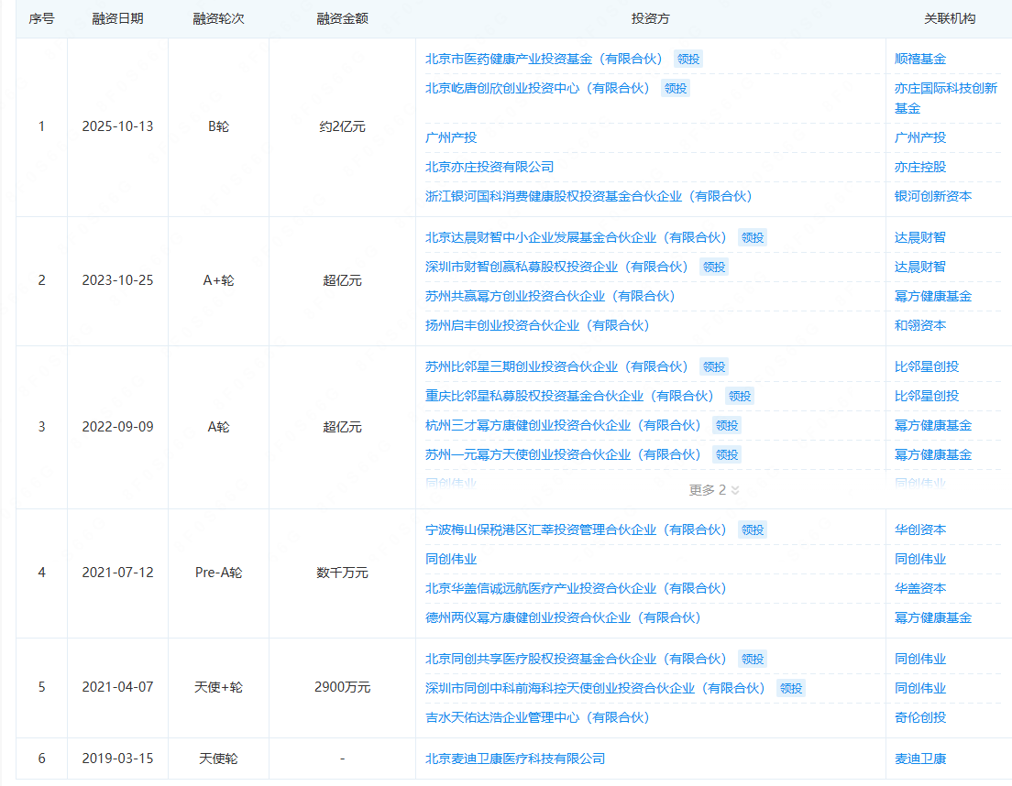Click 吉水天佑达浩企业管理中心 investor link
Image resolution: width=1012 pixels, height=786 pixels.
point(536,717)
